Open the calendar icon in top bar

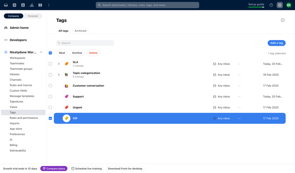point(14,5)
